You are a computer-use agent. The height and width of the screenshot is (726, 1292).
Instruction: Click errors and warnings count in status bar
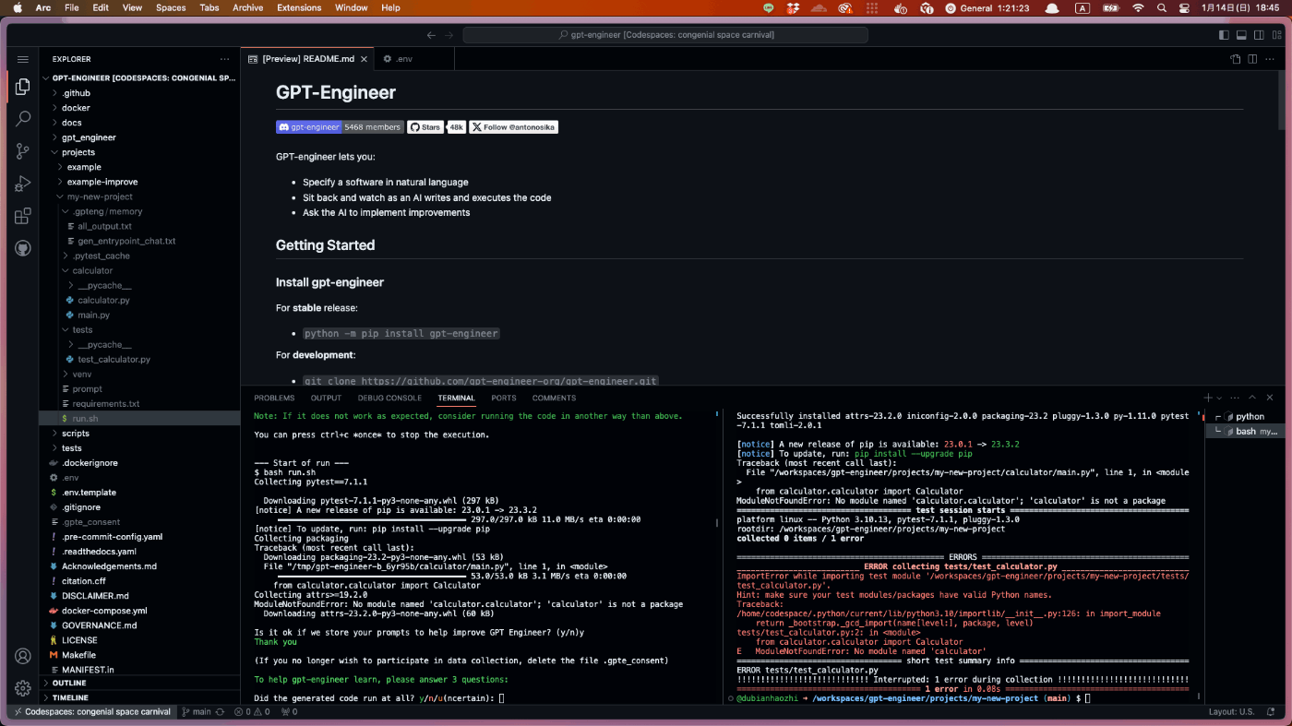(252, 712)
